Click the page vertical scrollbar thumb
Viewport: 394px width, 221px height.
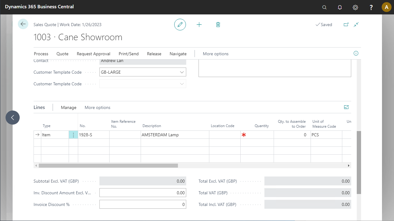(359, 162)
